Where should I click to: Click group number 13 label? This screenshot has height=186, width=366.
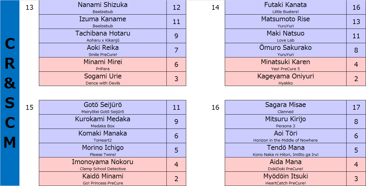click(x=29, y=7)
